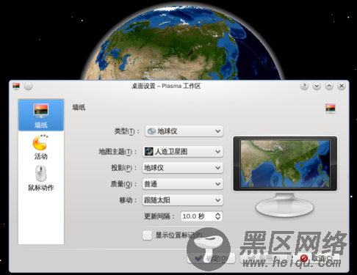Open the 地图主题 dropdown showing 人造卫星图

[x=183, y=152]
